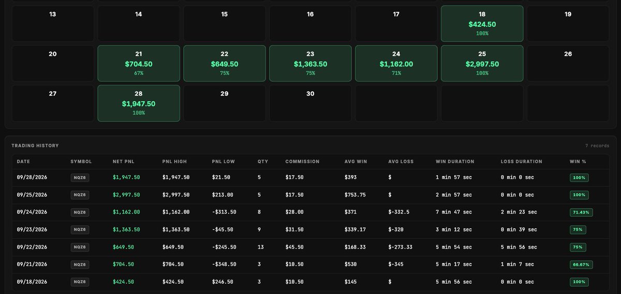Click avg win value $339.17
Screen dimensions: 621x294
356,229
